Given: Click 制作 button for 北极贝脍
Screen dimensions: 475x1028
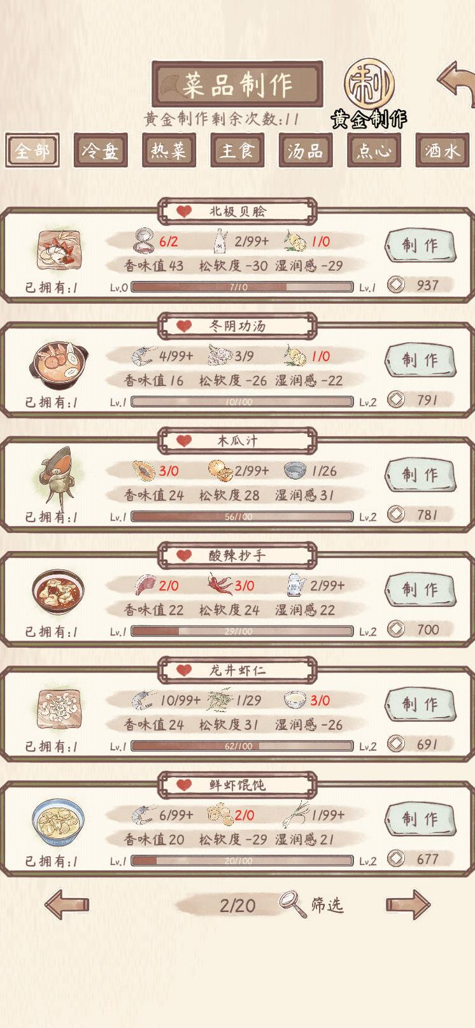Looking at the screenshot, I should click(x=420, y=245).
